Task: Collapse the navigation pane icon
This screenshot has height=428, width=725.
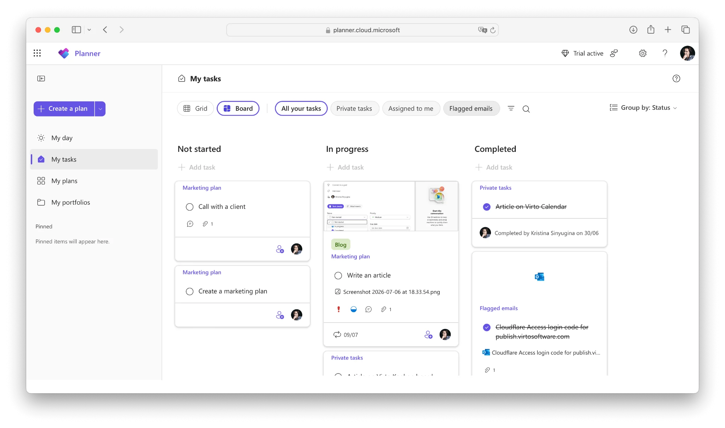Action: coord(41,78)
